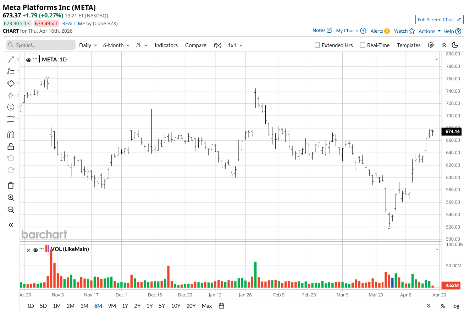Screen dimensions: 464x311
Task: Select the 3M range
Action: (x=84, y=306)
